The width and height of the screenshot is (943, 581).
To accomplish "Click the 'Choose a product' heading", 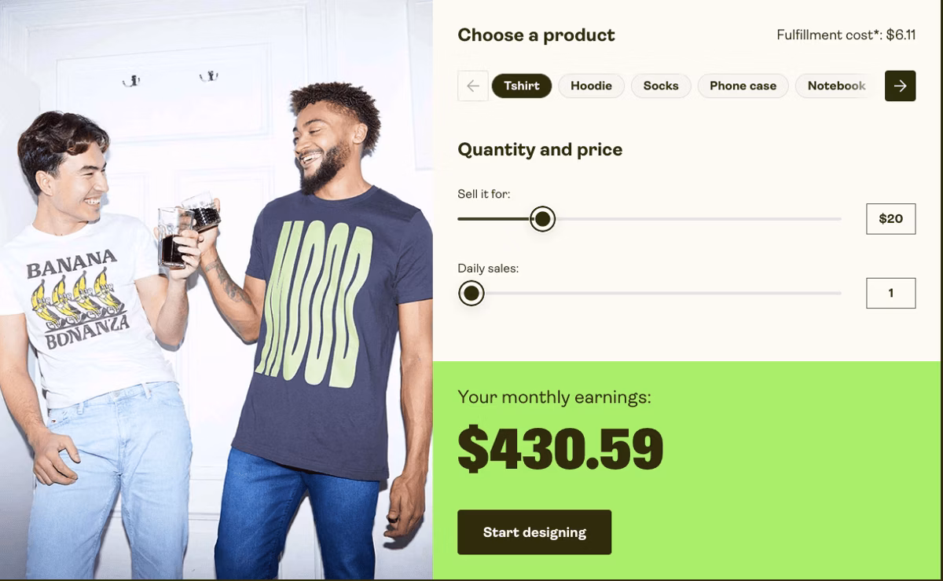I will [536, 35].
